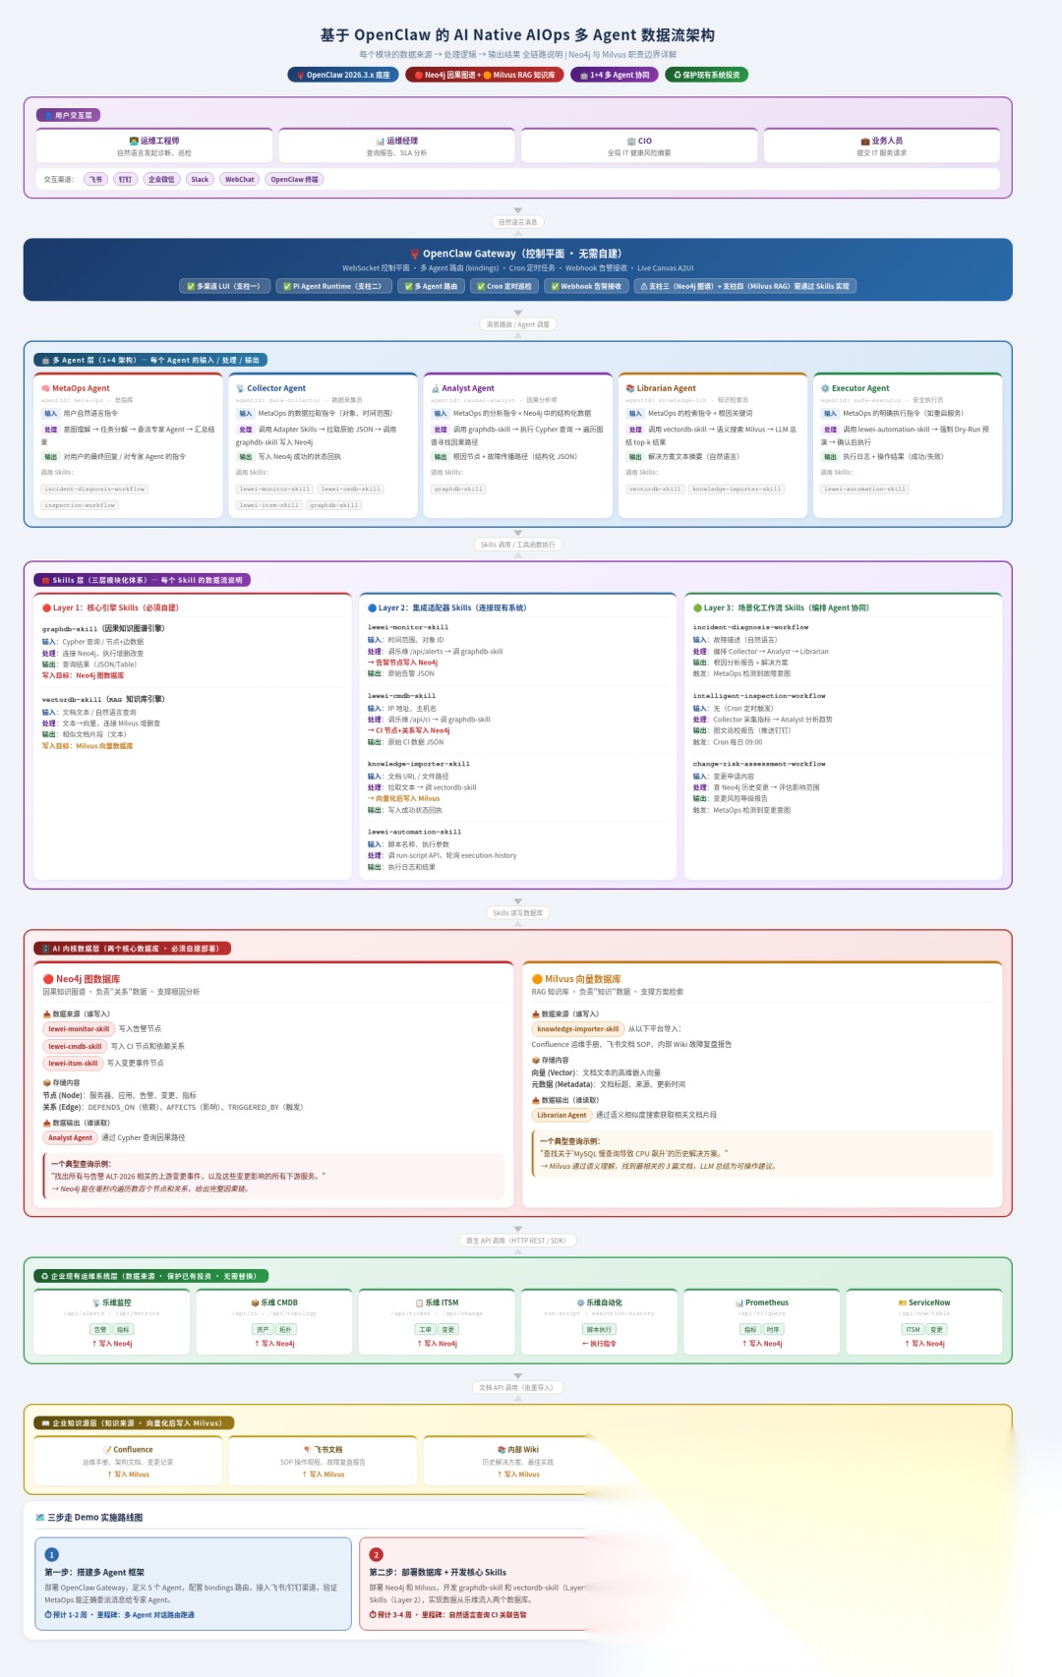Viewport: 1062px width, 1677px height.
Task: Select the OpenClaw 终端 channel tag
Action: tap(294, 180)
